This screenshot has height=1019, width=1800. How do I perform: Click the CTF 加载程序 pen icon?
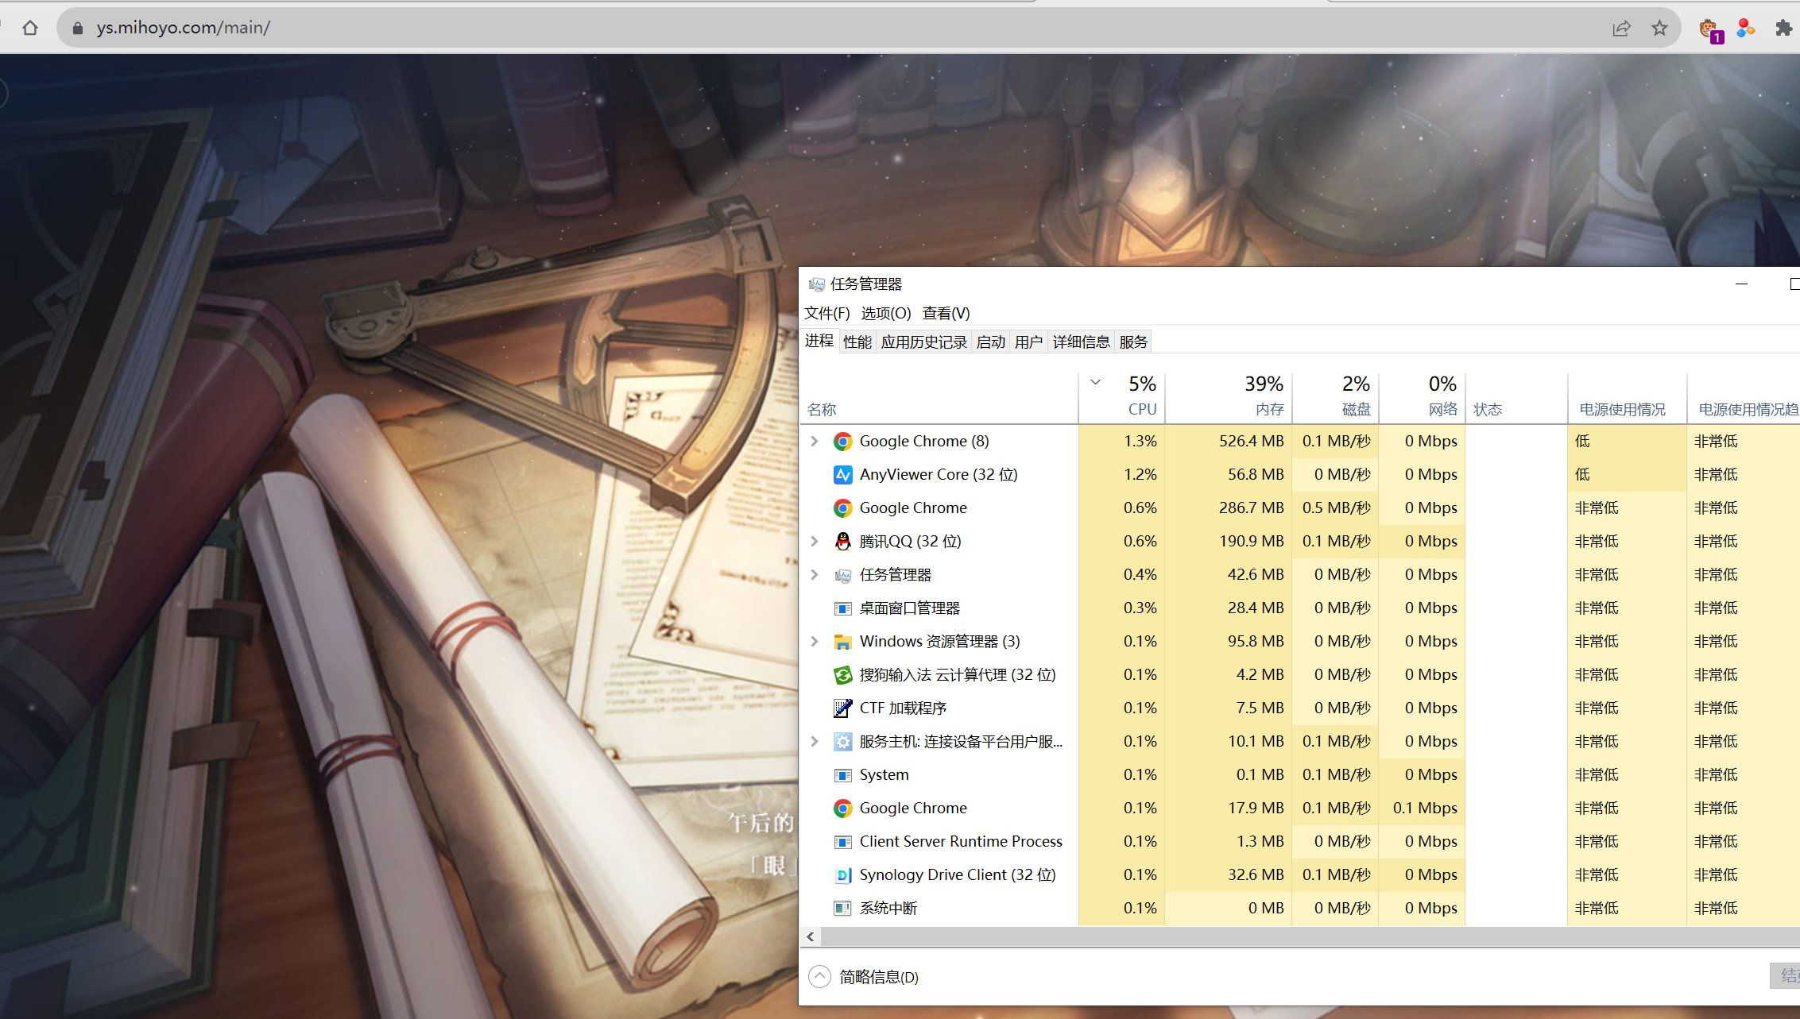tap(842, 708)
